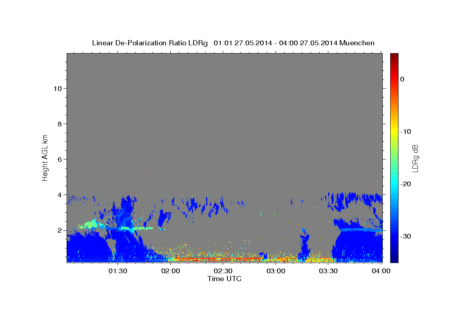Click the height axis label 2

pyautogui.click(x=59, y=230)
